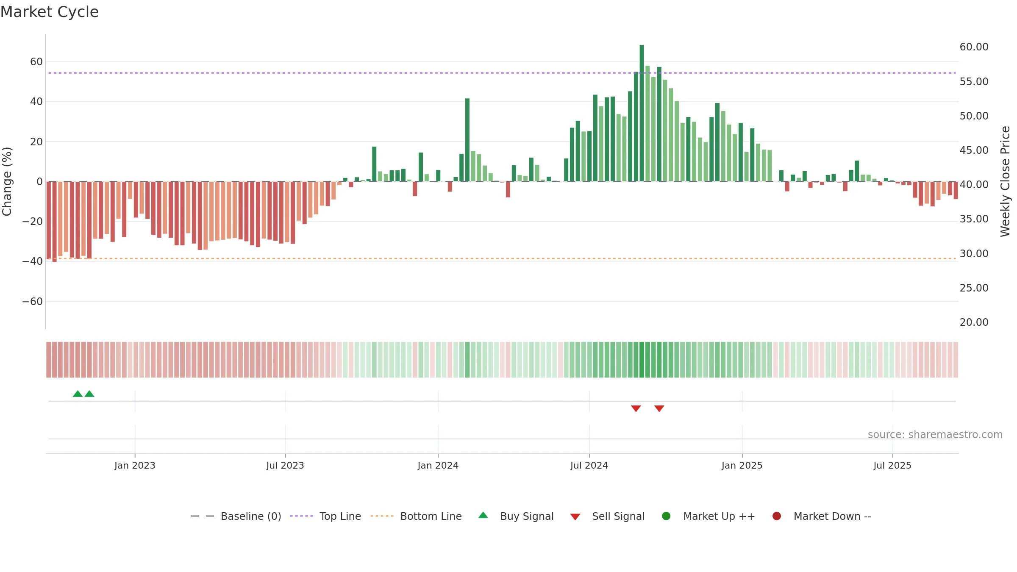
Task: Click the source: sharemaestro.com text
Action: [x=935, y=435]
